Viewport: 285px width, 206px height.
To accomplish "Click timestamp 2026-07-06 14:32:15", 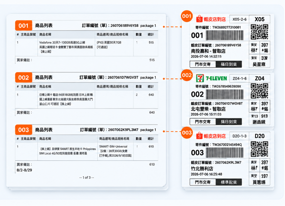I will (x=206, y=57).
